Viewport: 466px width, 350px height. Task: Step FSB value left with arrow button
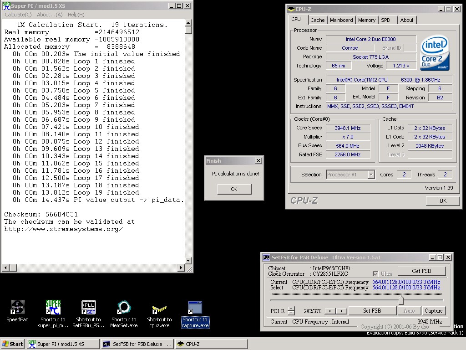pos(330,311)
